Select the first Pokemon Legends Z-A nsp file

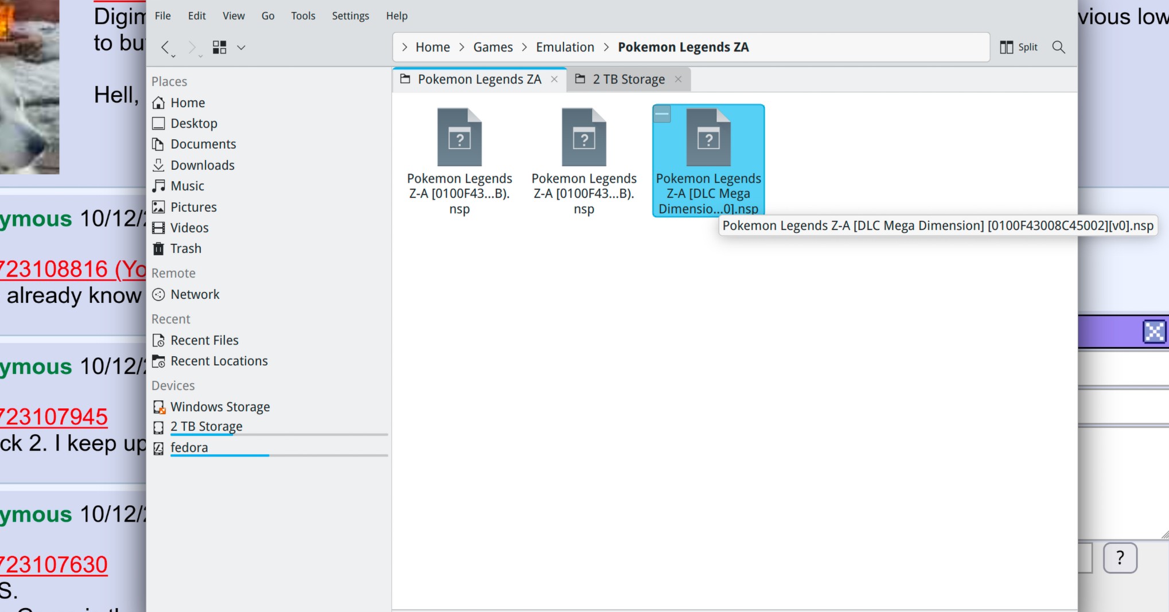coord(459,161)
